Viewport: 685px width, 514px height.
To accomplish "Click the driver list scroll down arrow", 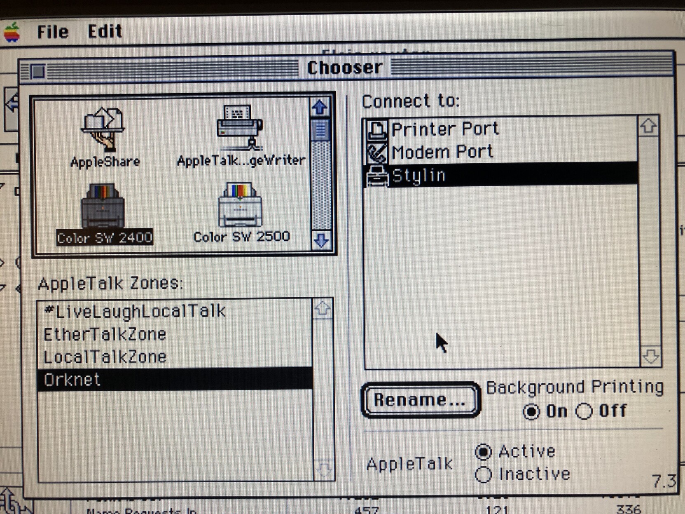I will [321, 240].
